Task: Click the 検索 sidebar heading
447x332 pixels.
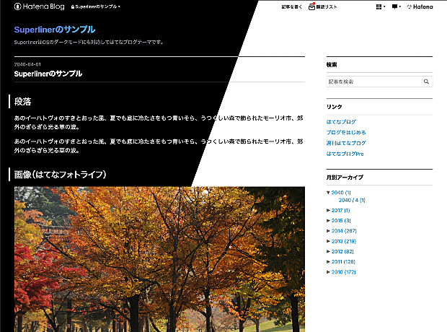Action: 332,65
